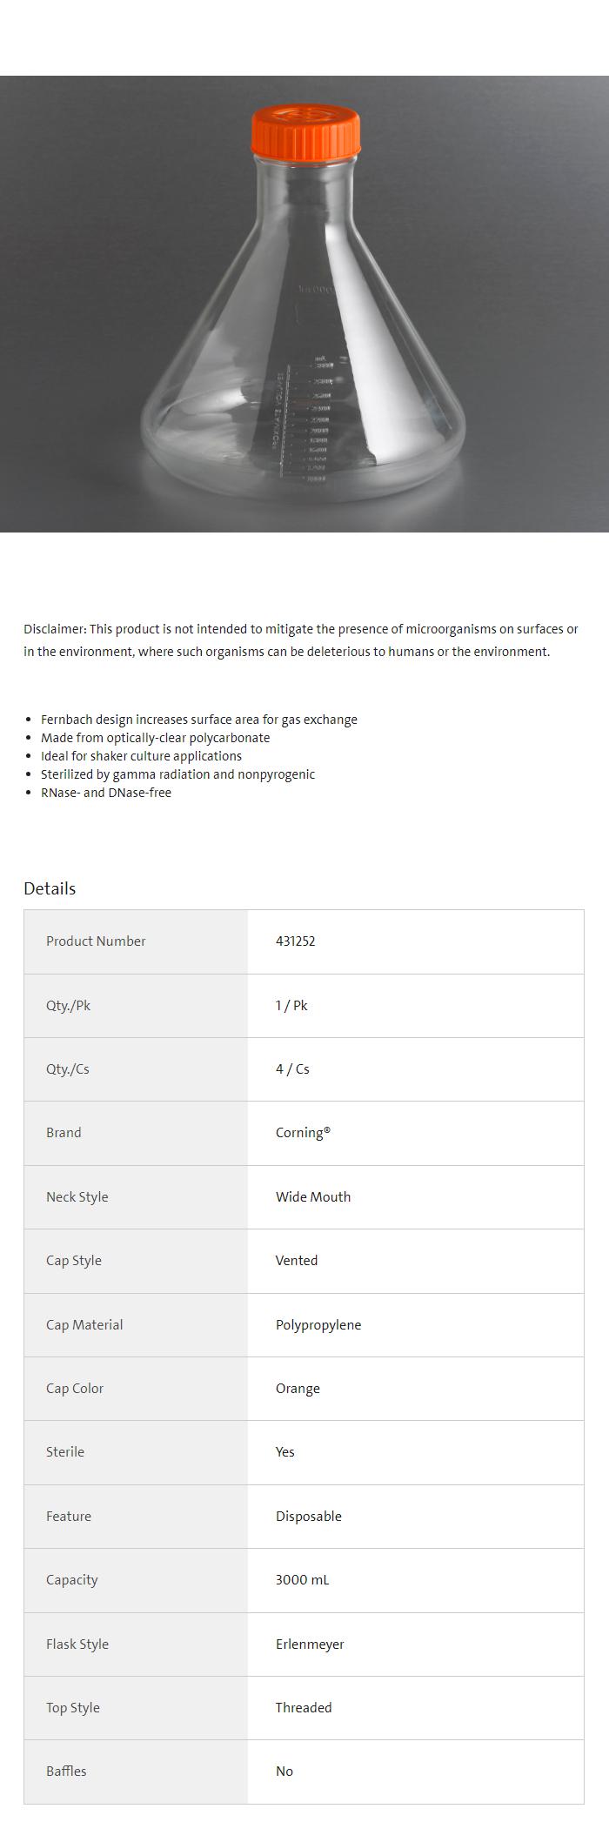This screenshot has height=1822, width=609.
Task: Click the shaker culture applications bullet
Action: coord(141,756)
